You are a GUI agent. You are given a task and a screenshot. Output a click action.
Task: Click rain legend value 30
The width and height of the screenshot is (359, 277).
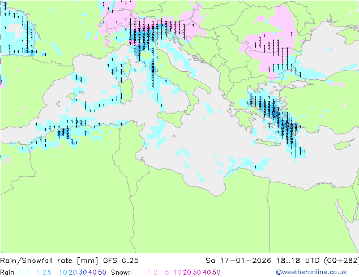[83, 272]
